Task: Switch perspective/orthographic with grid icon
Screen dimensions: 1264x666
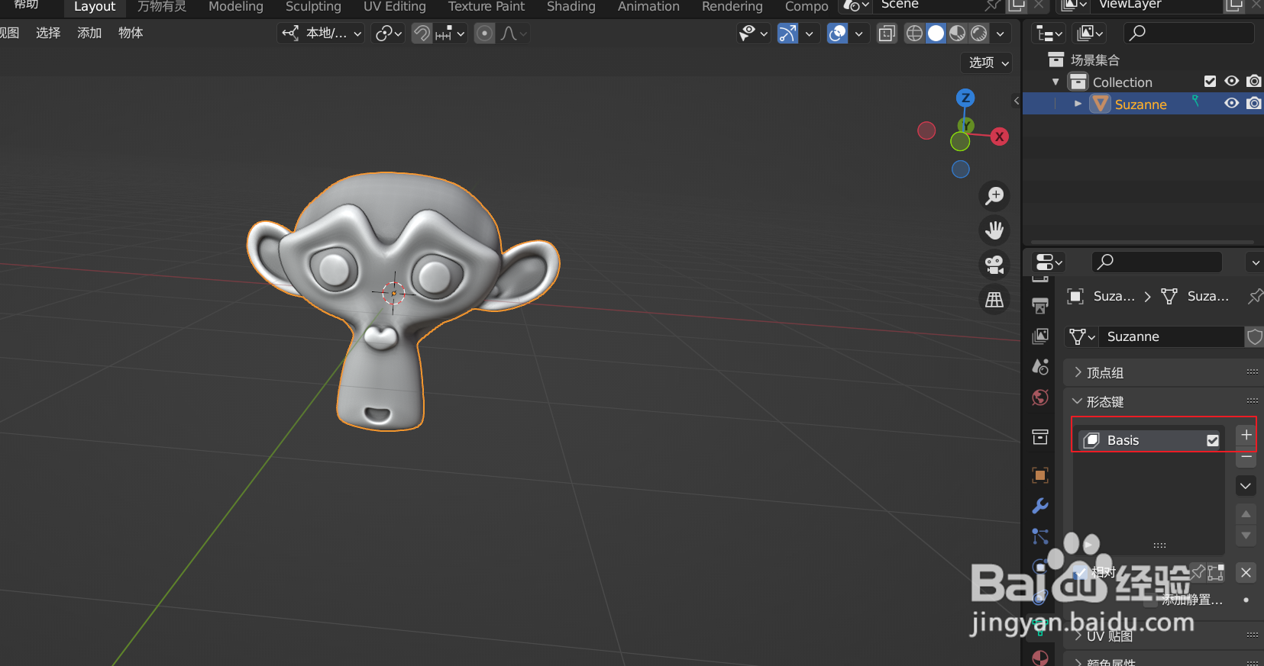Action: point(994,299)
